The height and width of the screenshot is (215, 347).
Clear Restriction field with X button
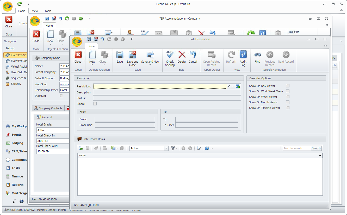pos(228,86)
